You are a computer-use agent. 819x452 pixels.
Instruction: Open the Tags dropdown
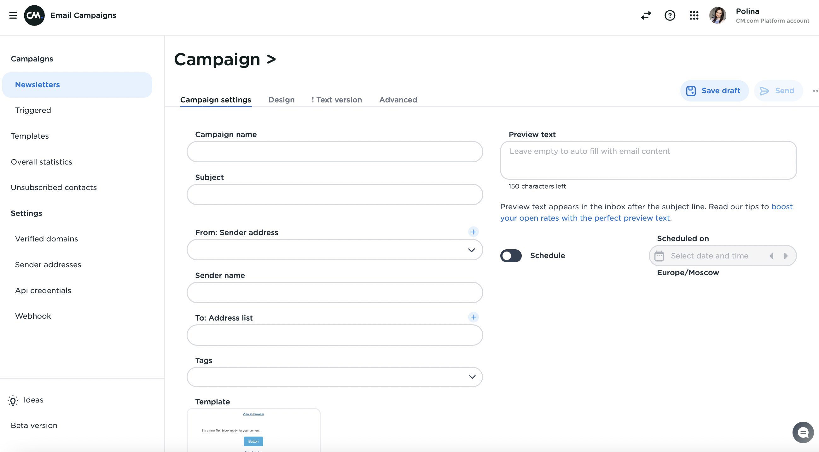click(472, 377)
